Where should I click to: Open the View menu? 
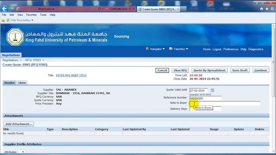20,15
